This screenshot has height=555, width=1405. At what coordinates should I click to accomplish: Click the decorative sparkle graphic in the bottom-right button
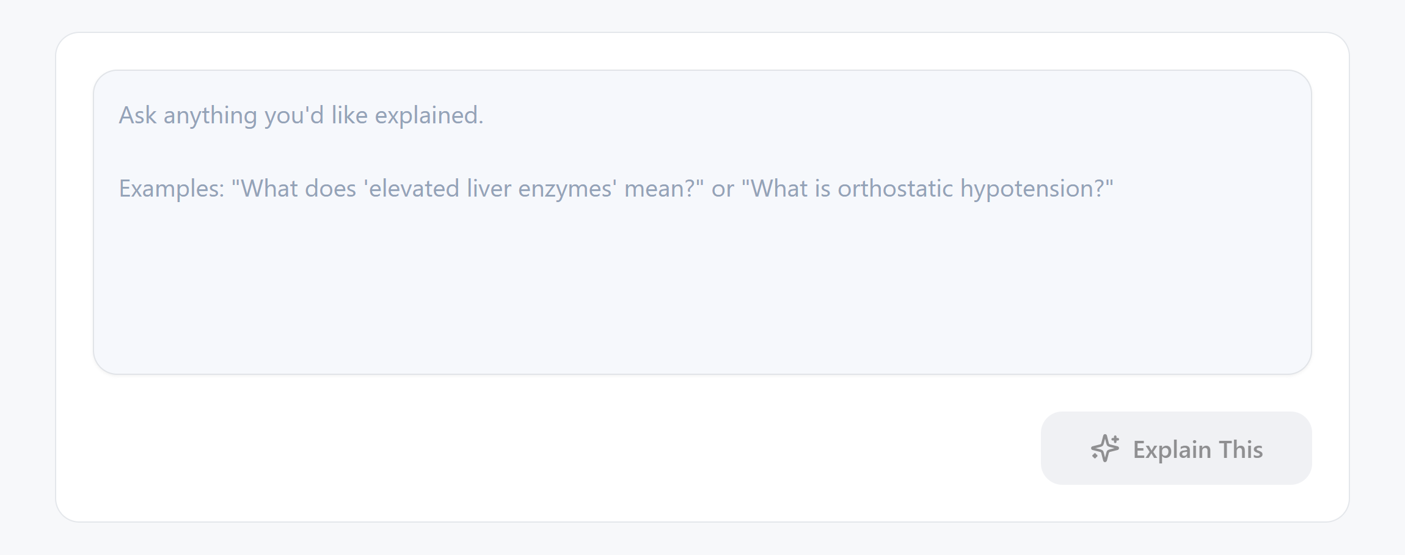(1104, 448)
